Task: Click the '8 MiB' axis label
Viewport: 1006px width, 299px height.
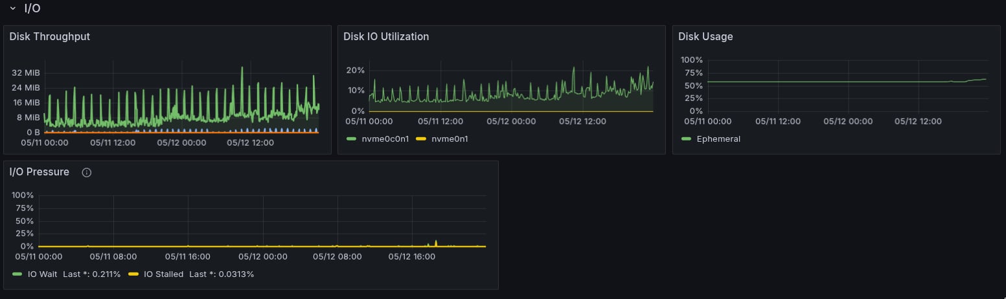Action: pyautogui.click(x=29, y=117)
